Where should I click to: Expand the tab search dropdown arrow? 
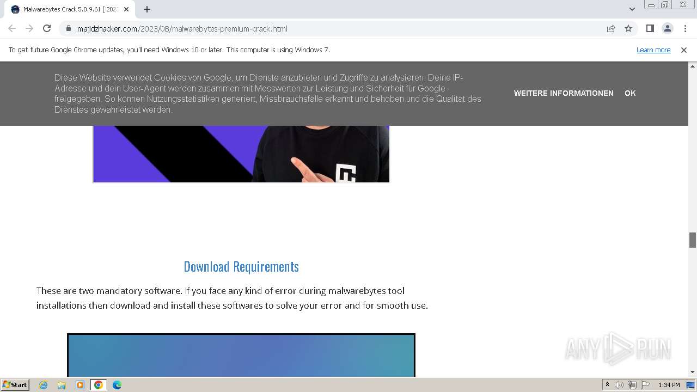[632, 9]
